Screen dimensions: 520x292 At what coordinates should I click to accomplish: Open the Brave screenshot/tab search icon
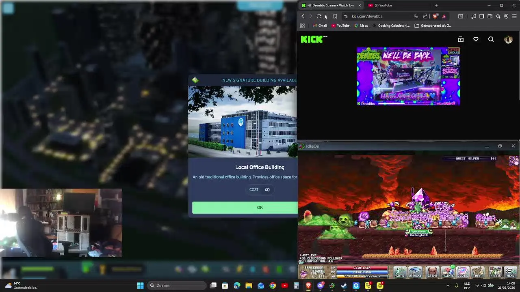(461, 16)
